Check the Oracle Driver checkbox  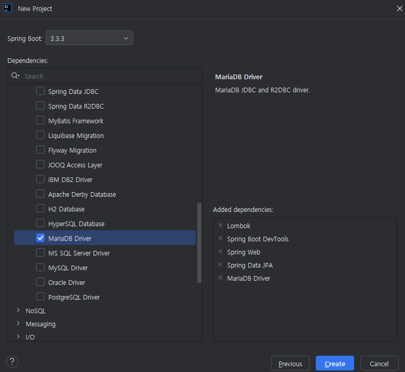(x=40, y=282)
